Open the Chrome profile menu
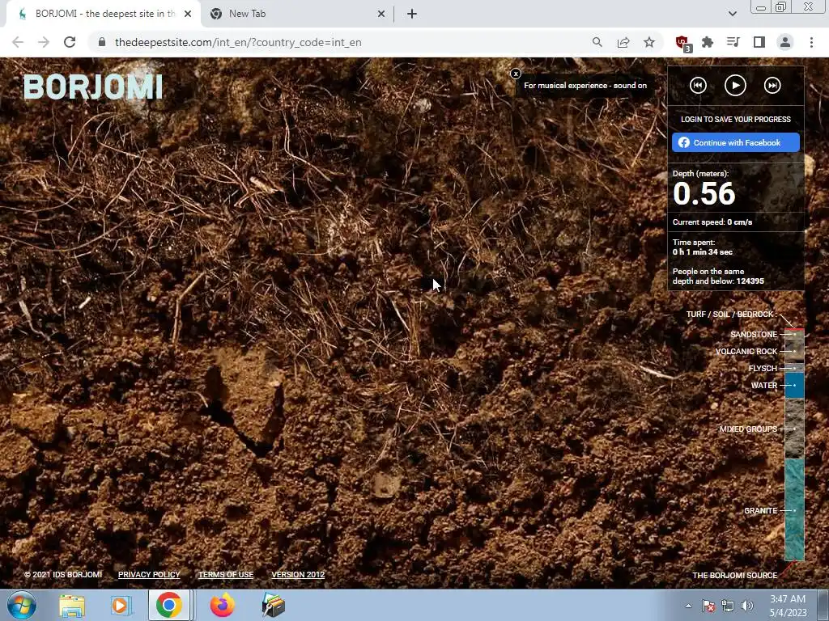 point(785,42)
